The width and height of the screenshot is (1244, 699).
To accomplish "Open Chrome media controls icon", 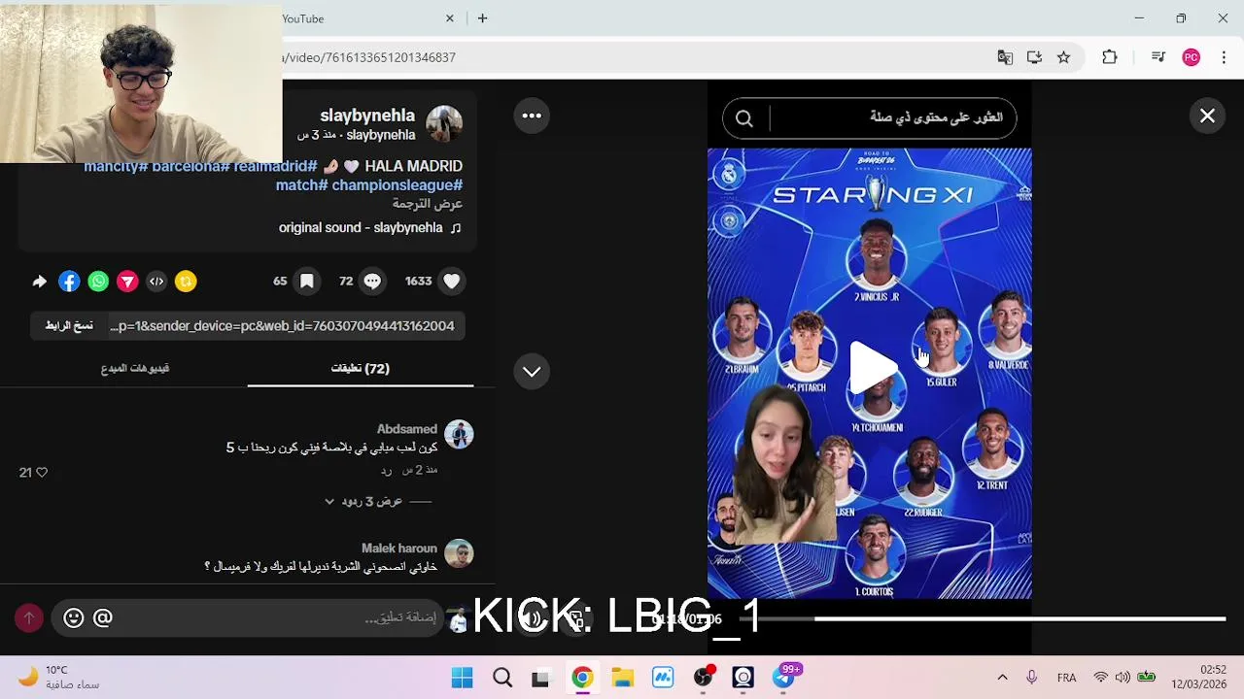I will pyautogui.click(x=1158, y=57).
